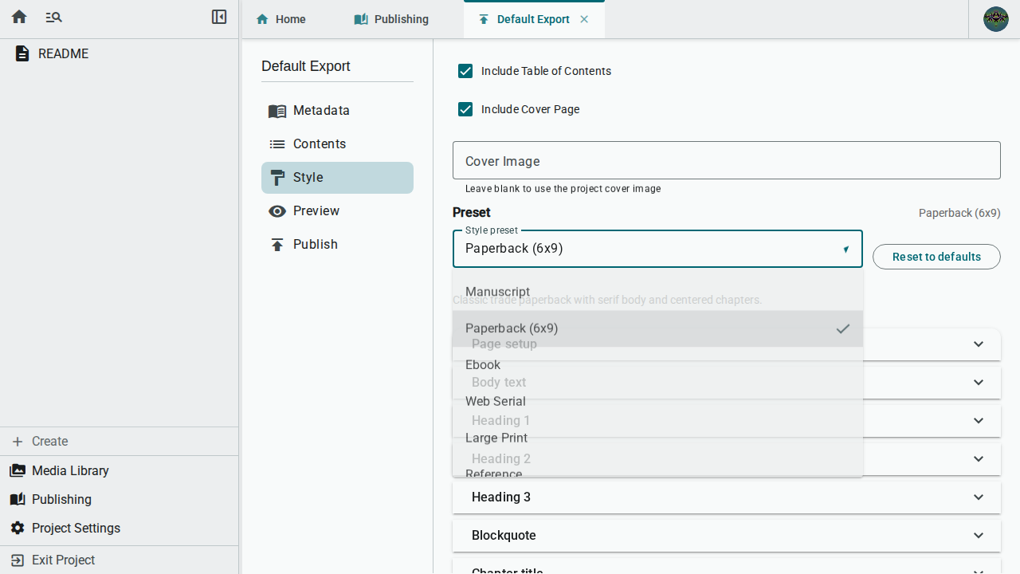Go to the Contents section

(x=337, y=144)
